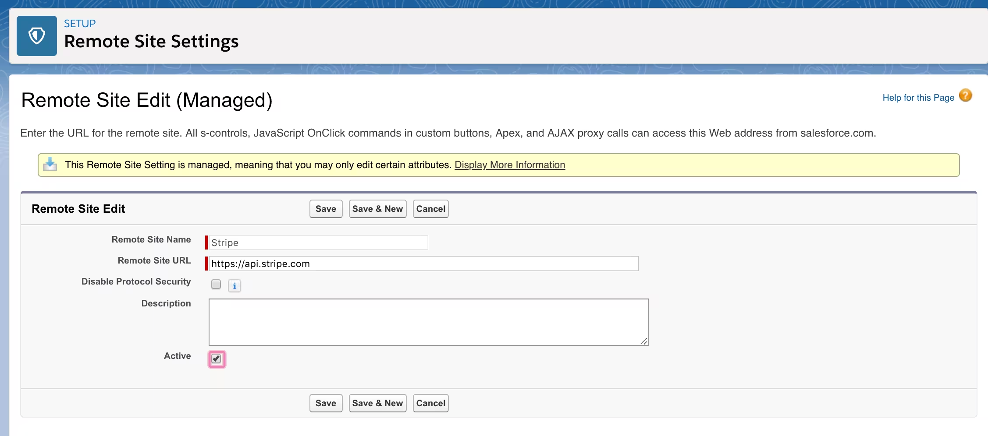Open the Display More Information link
Screen dimensions: 988x436
509,165
